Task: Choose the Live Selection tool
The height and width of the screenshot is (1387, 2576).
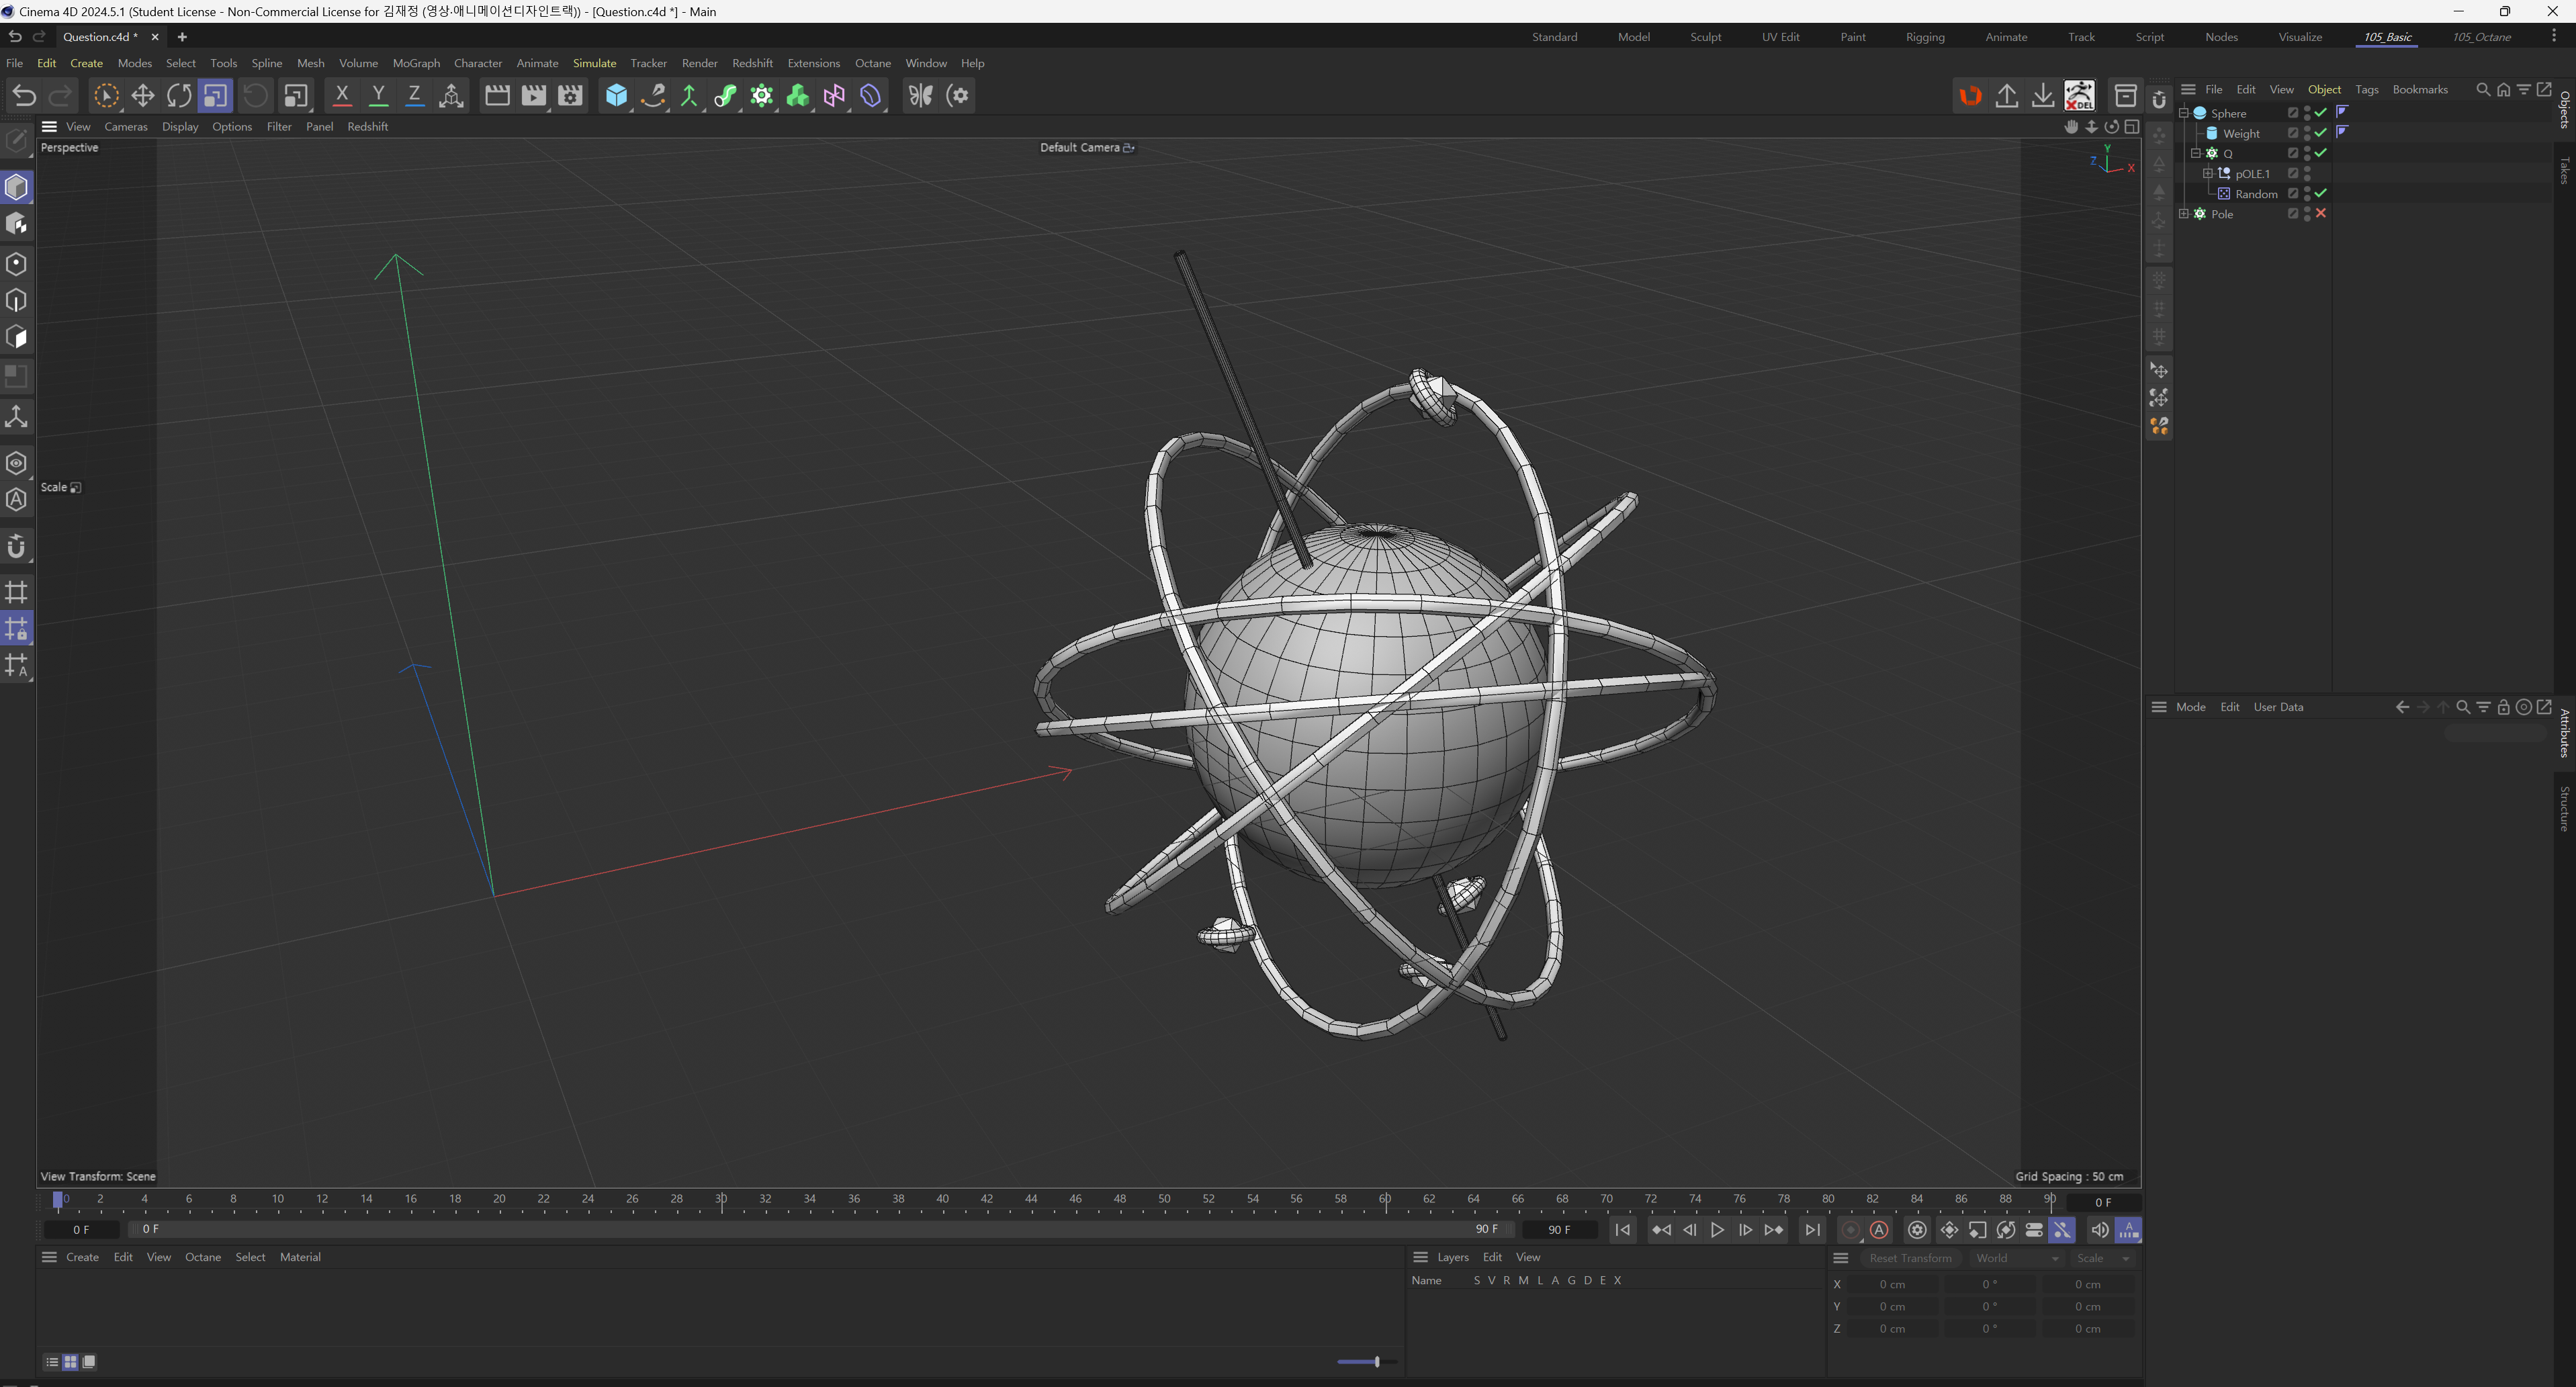Action: 106,96
